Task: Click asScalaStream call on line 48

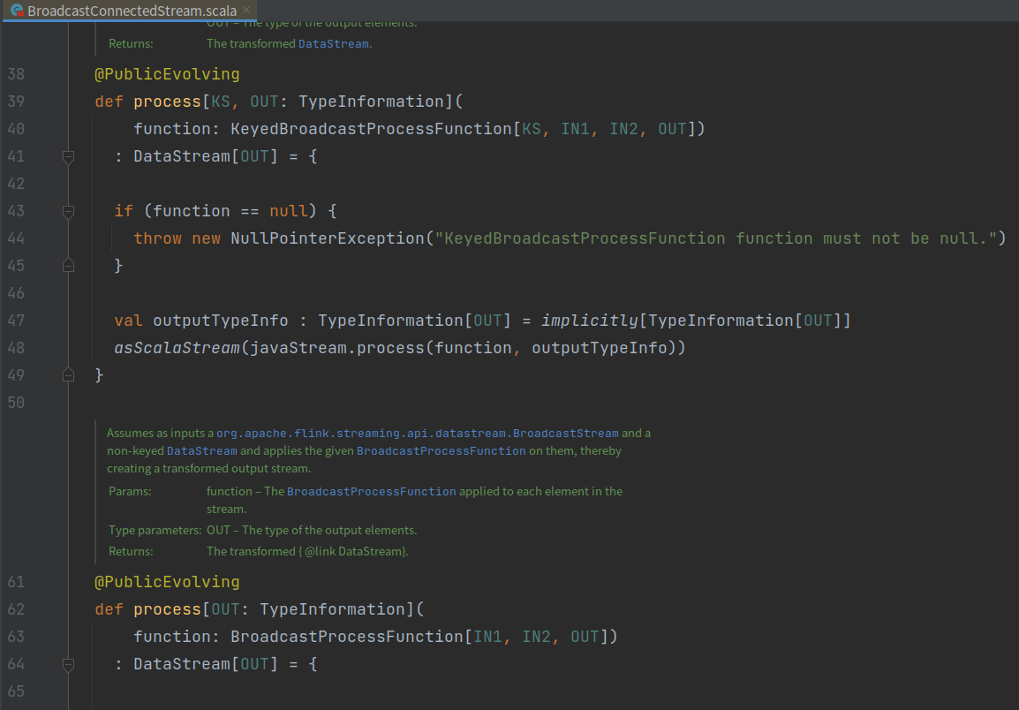Action: (x=177, y=348)
